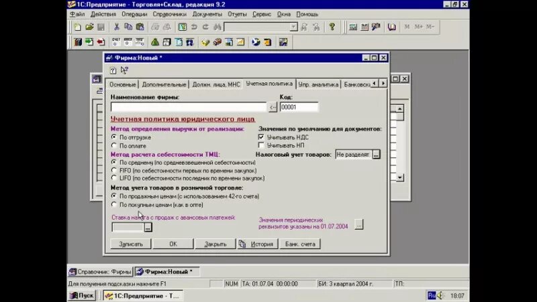The image size is (537, 302).
Task: Open the Отчеты menu
Action: click(238, 14)
